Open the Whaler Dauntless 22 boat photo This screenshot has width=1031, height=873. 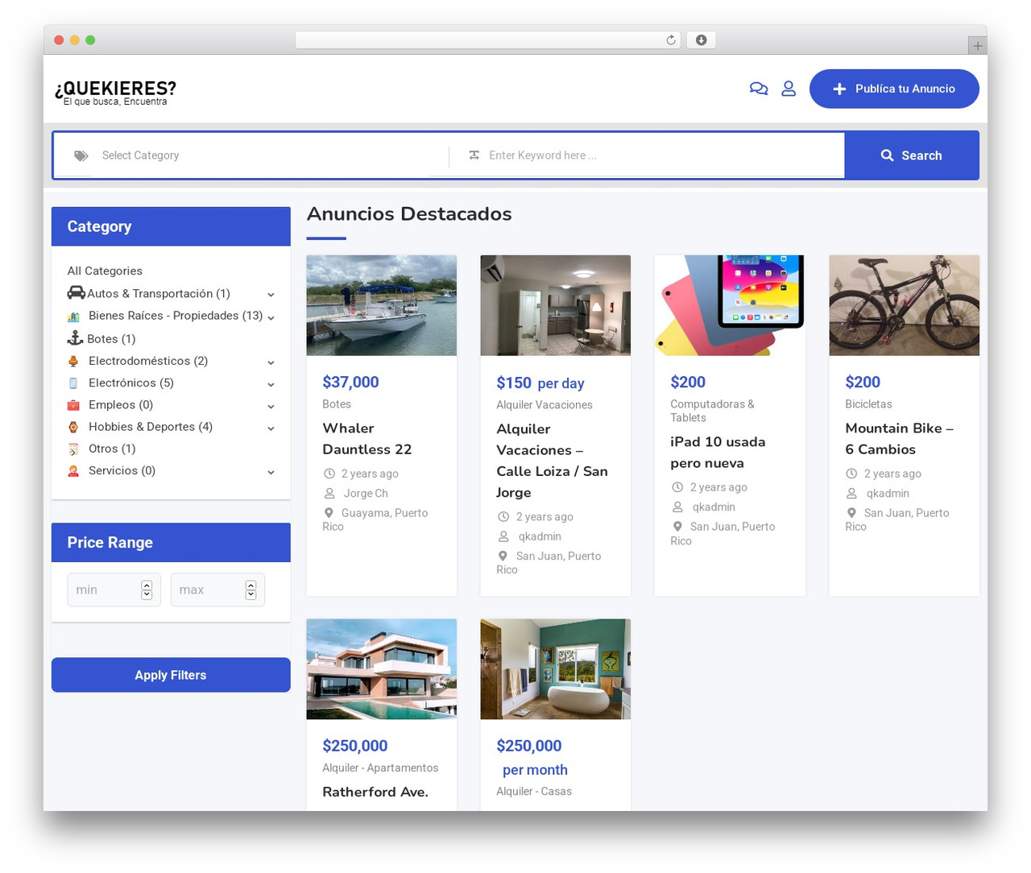point(382,305)
